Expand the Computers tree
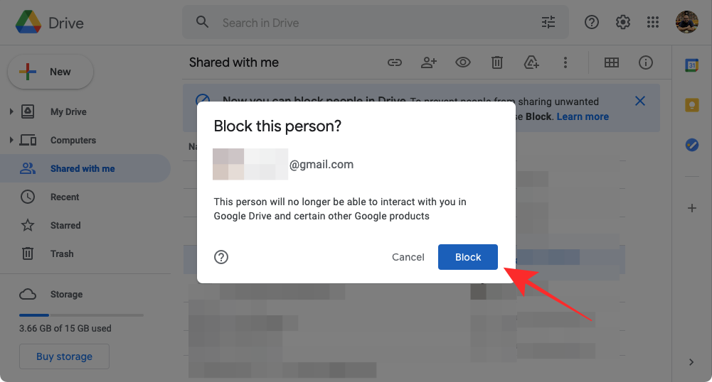 pos(11,140)
